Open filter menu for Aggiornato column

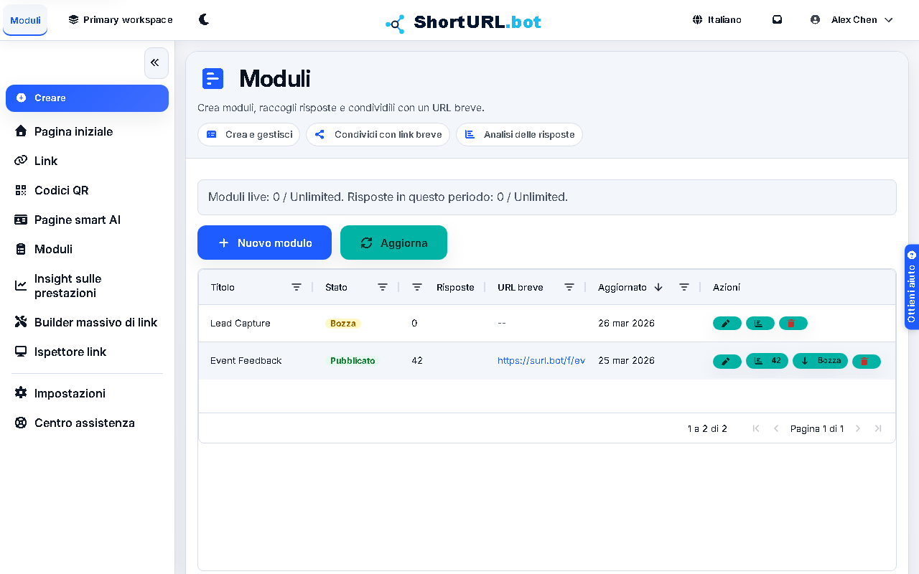684,287
